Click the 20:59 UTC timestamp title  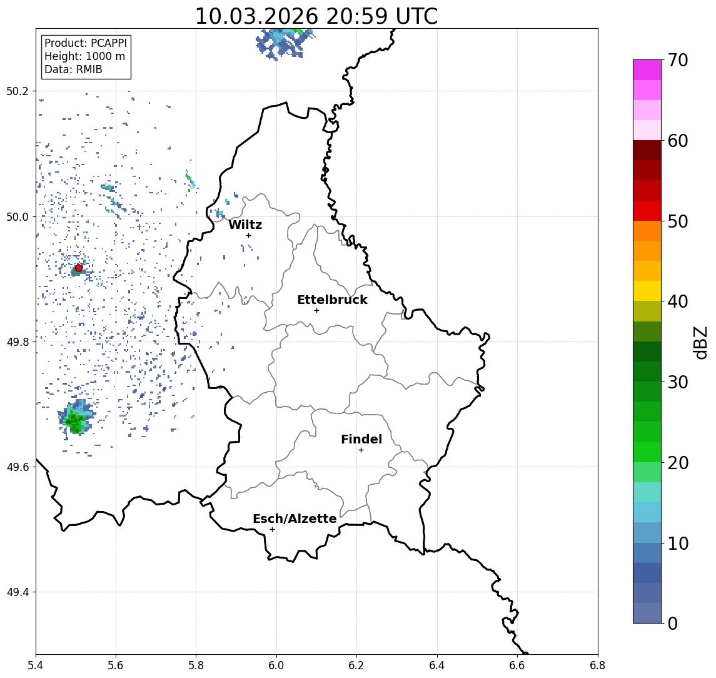click(316, 16)
